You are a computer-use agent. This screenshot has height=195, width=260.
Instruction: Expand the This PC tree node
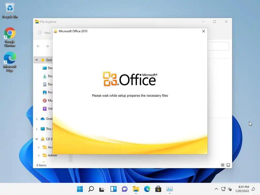37,129
